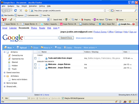Viewport: 139px width, 104px height.
Task: Stop loading with the X icon
Action: pyautogui.click(x=21, y=11)
